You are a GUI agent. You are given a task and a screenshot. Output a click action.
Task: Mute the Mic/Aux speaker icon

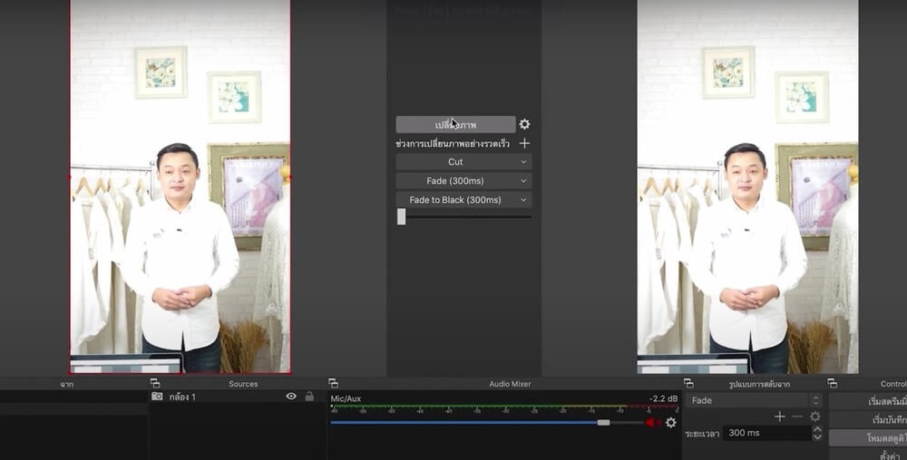point(651,423)
